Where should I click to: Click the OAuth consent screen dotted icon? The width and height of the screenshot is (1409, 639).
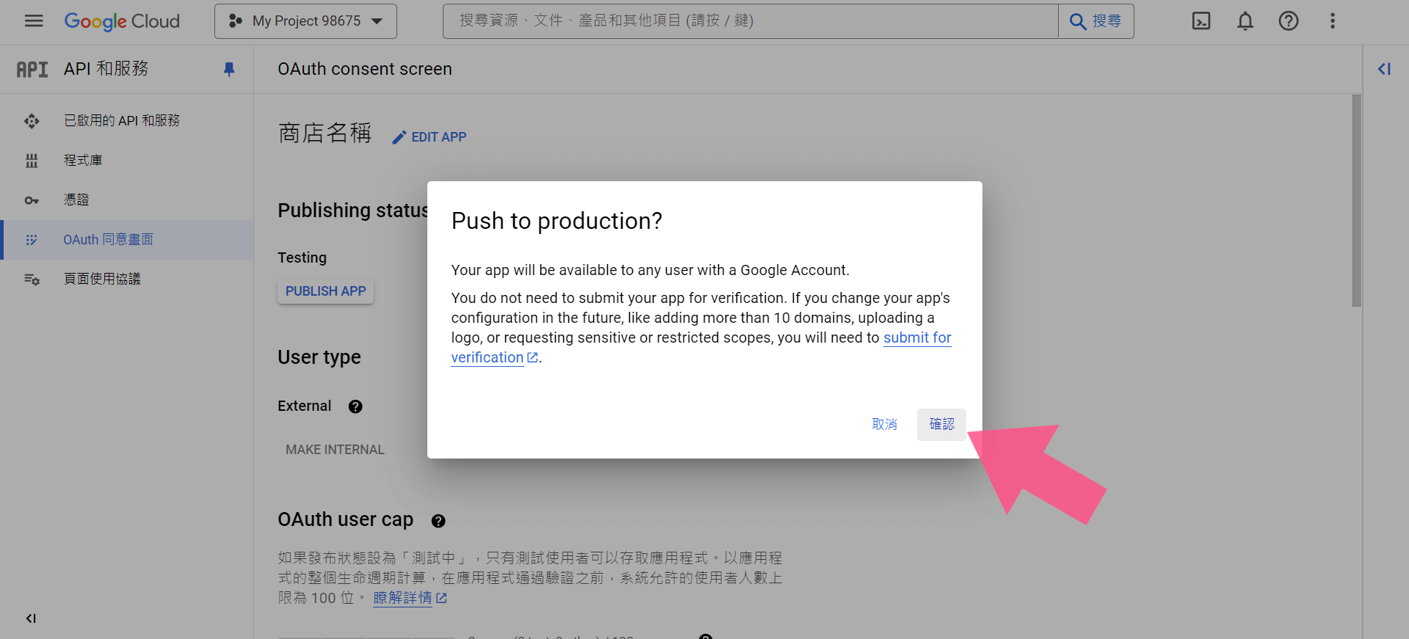tap(32, 240)
